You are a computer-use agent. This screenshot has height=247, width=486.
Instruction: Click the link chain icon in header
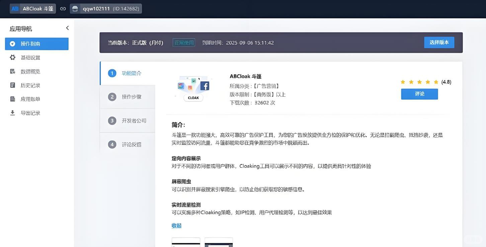pyautogui.click(x=63, y=9)
